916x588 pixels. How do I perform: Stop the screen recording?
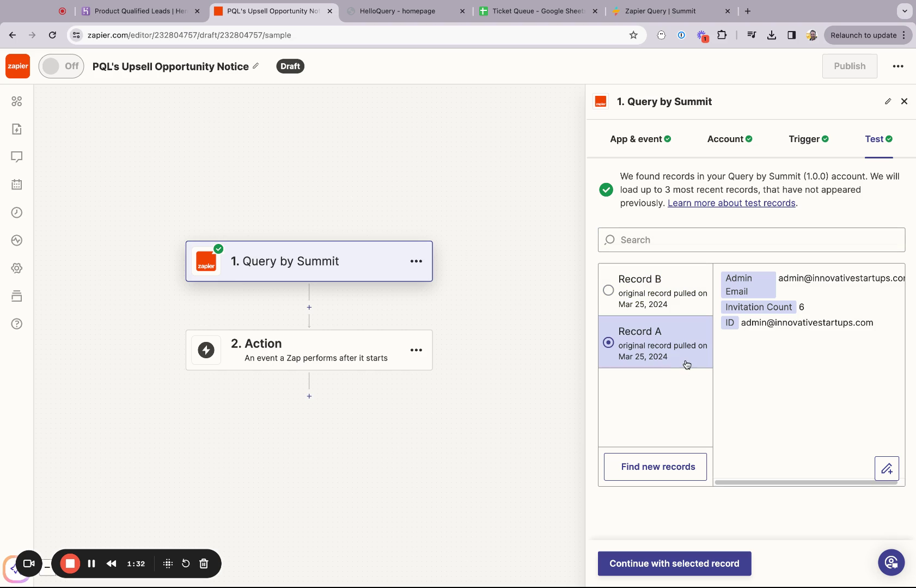click(x=69, y=563)
